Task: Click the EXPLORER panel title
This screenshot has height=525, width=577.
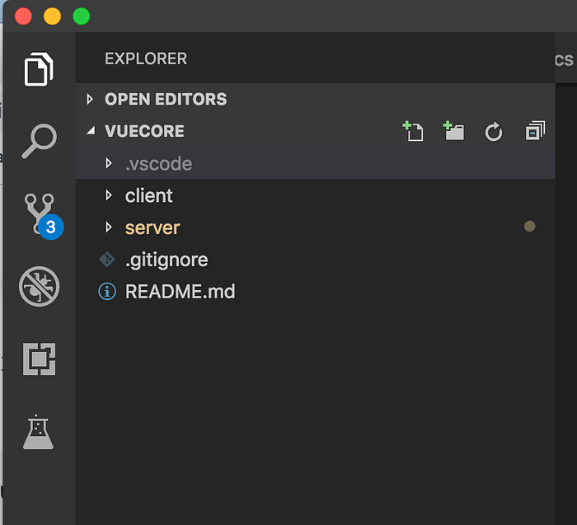Action: click(x=146, y=59)
